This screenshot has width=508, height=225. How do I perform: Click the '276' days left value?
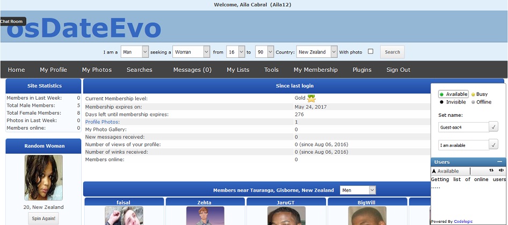click(299, 115)
